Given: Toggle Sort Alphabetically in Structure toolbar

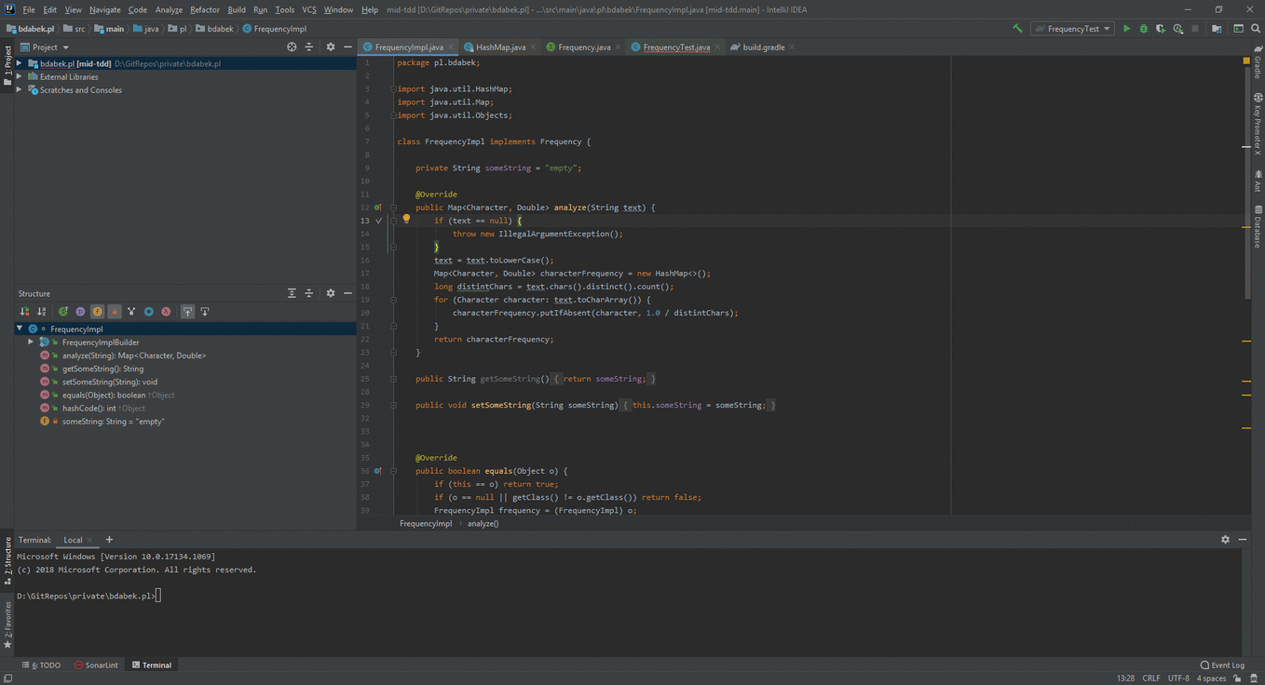Looking at the screenshot, I should (42, 312).
